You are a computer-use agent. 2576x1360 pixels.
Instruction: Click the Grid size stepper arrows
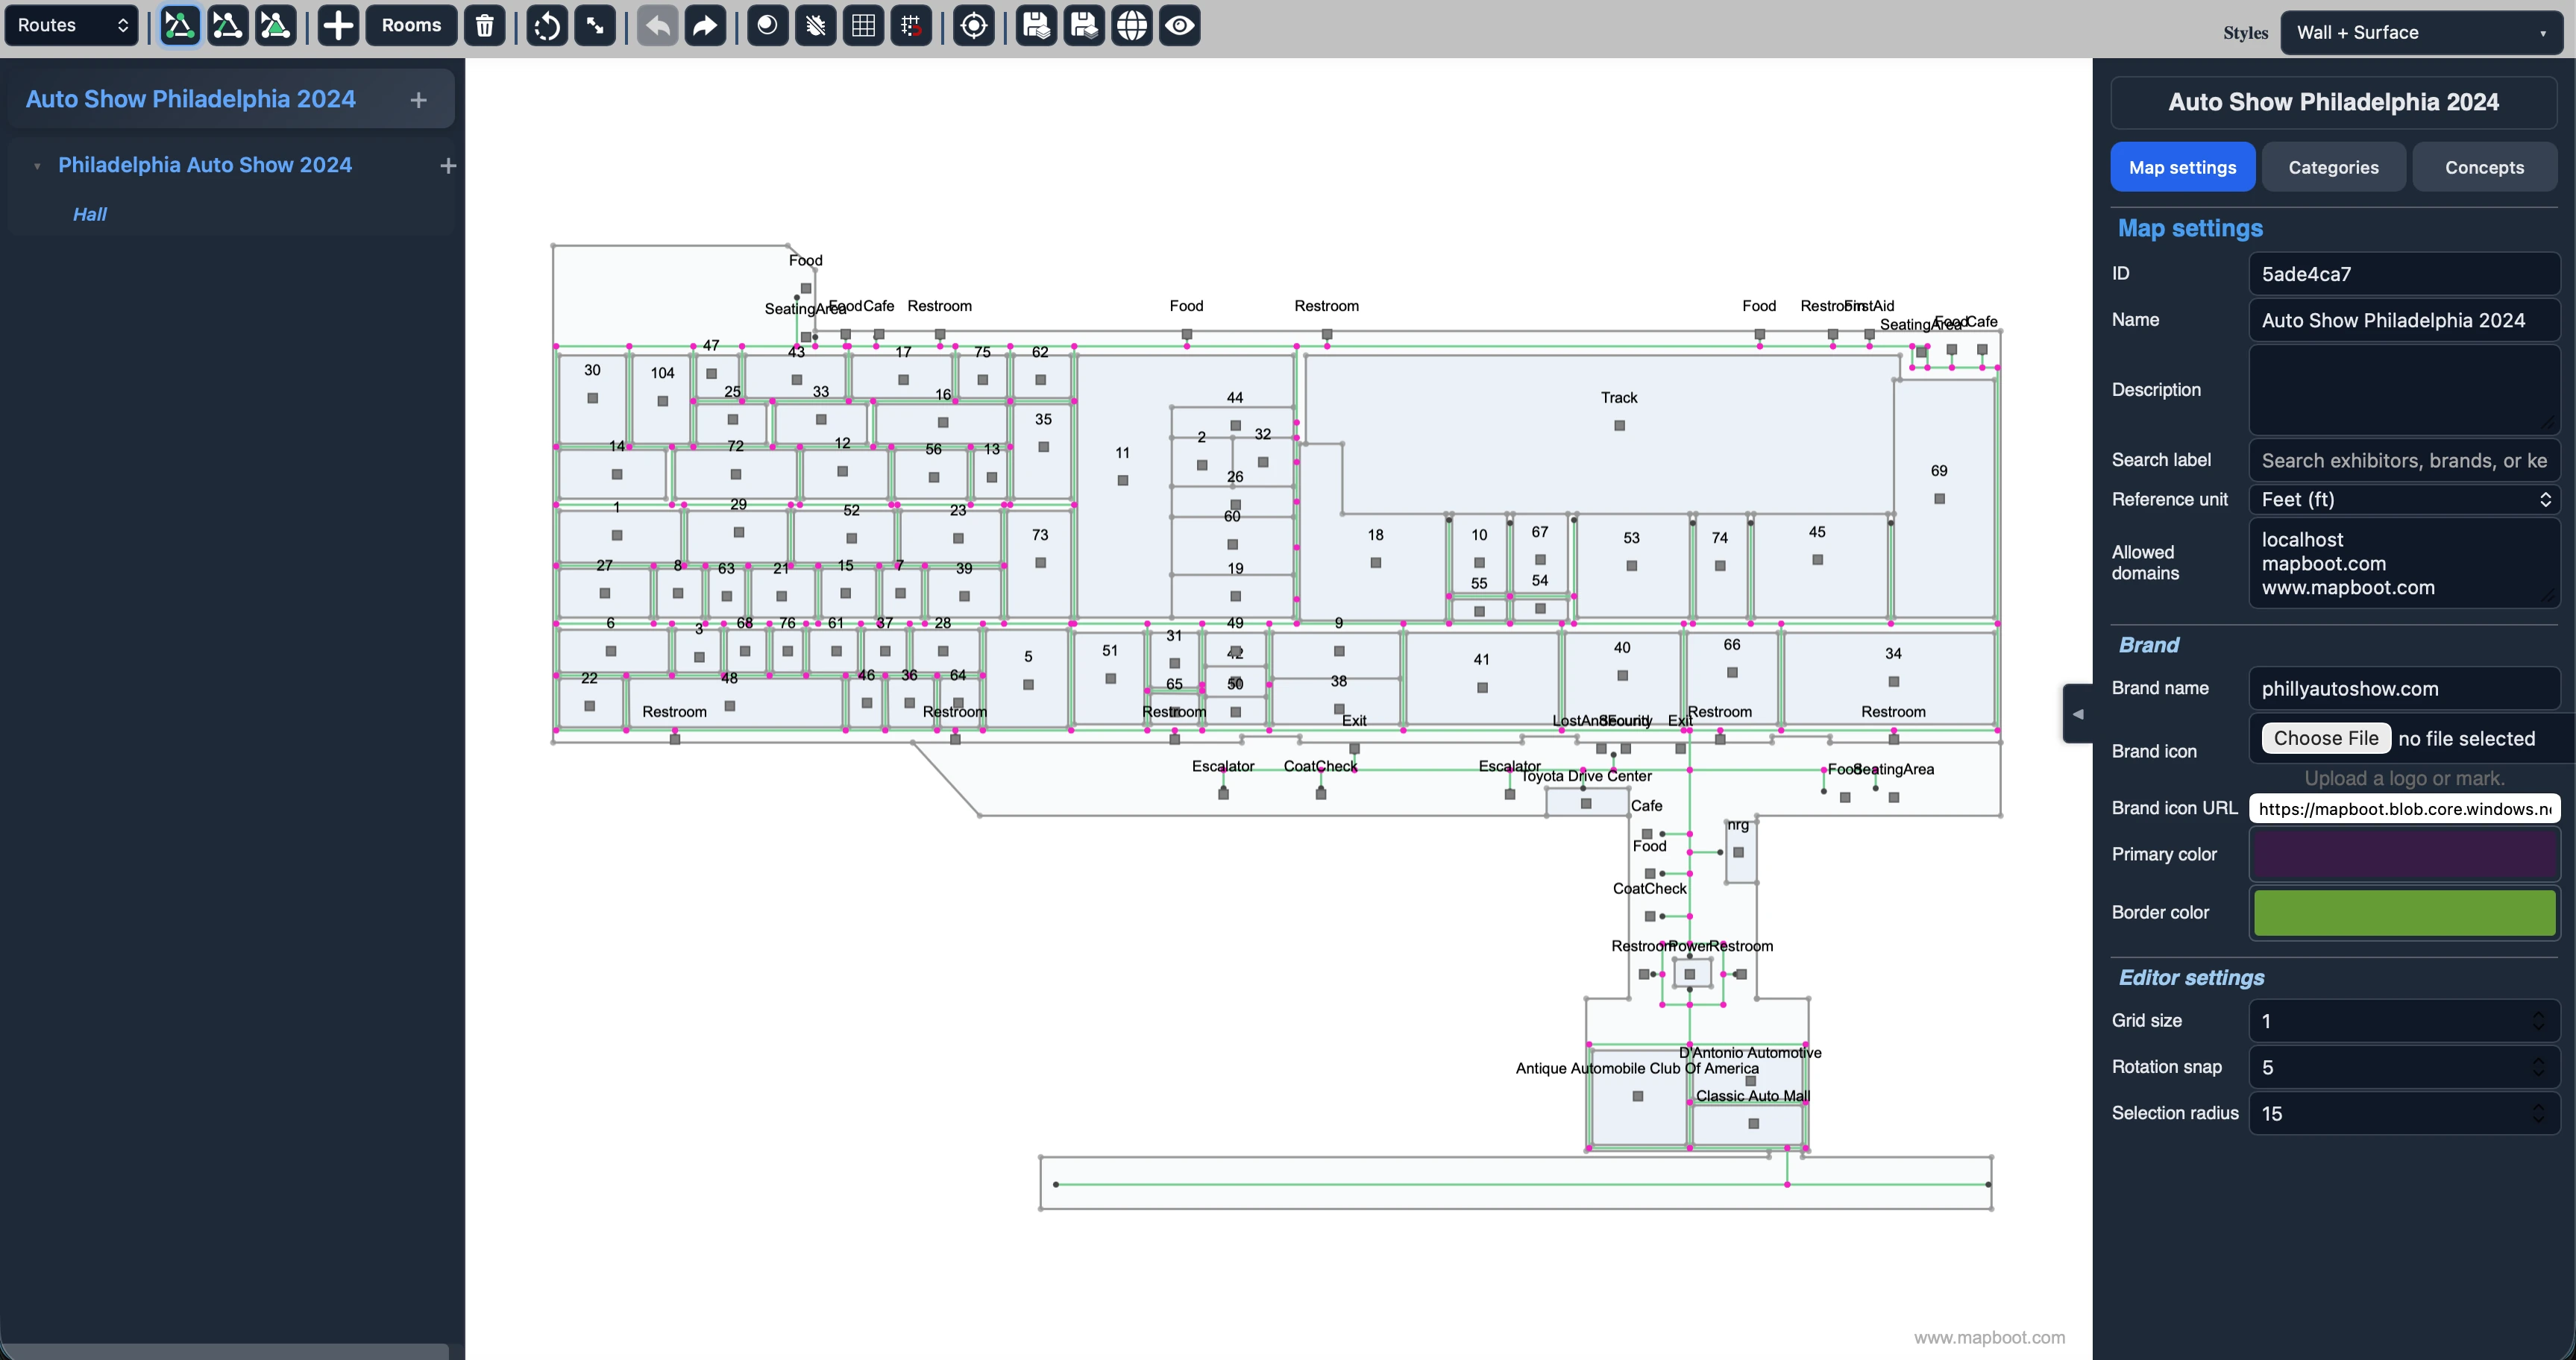[2538, 1021]
